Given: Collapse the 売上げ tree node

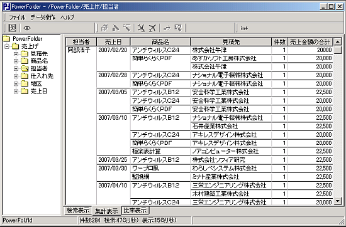Looking at the screenshot, I should point(8,46).
